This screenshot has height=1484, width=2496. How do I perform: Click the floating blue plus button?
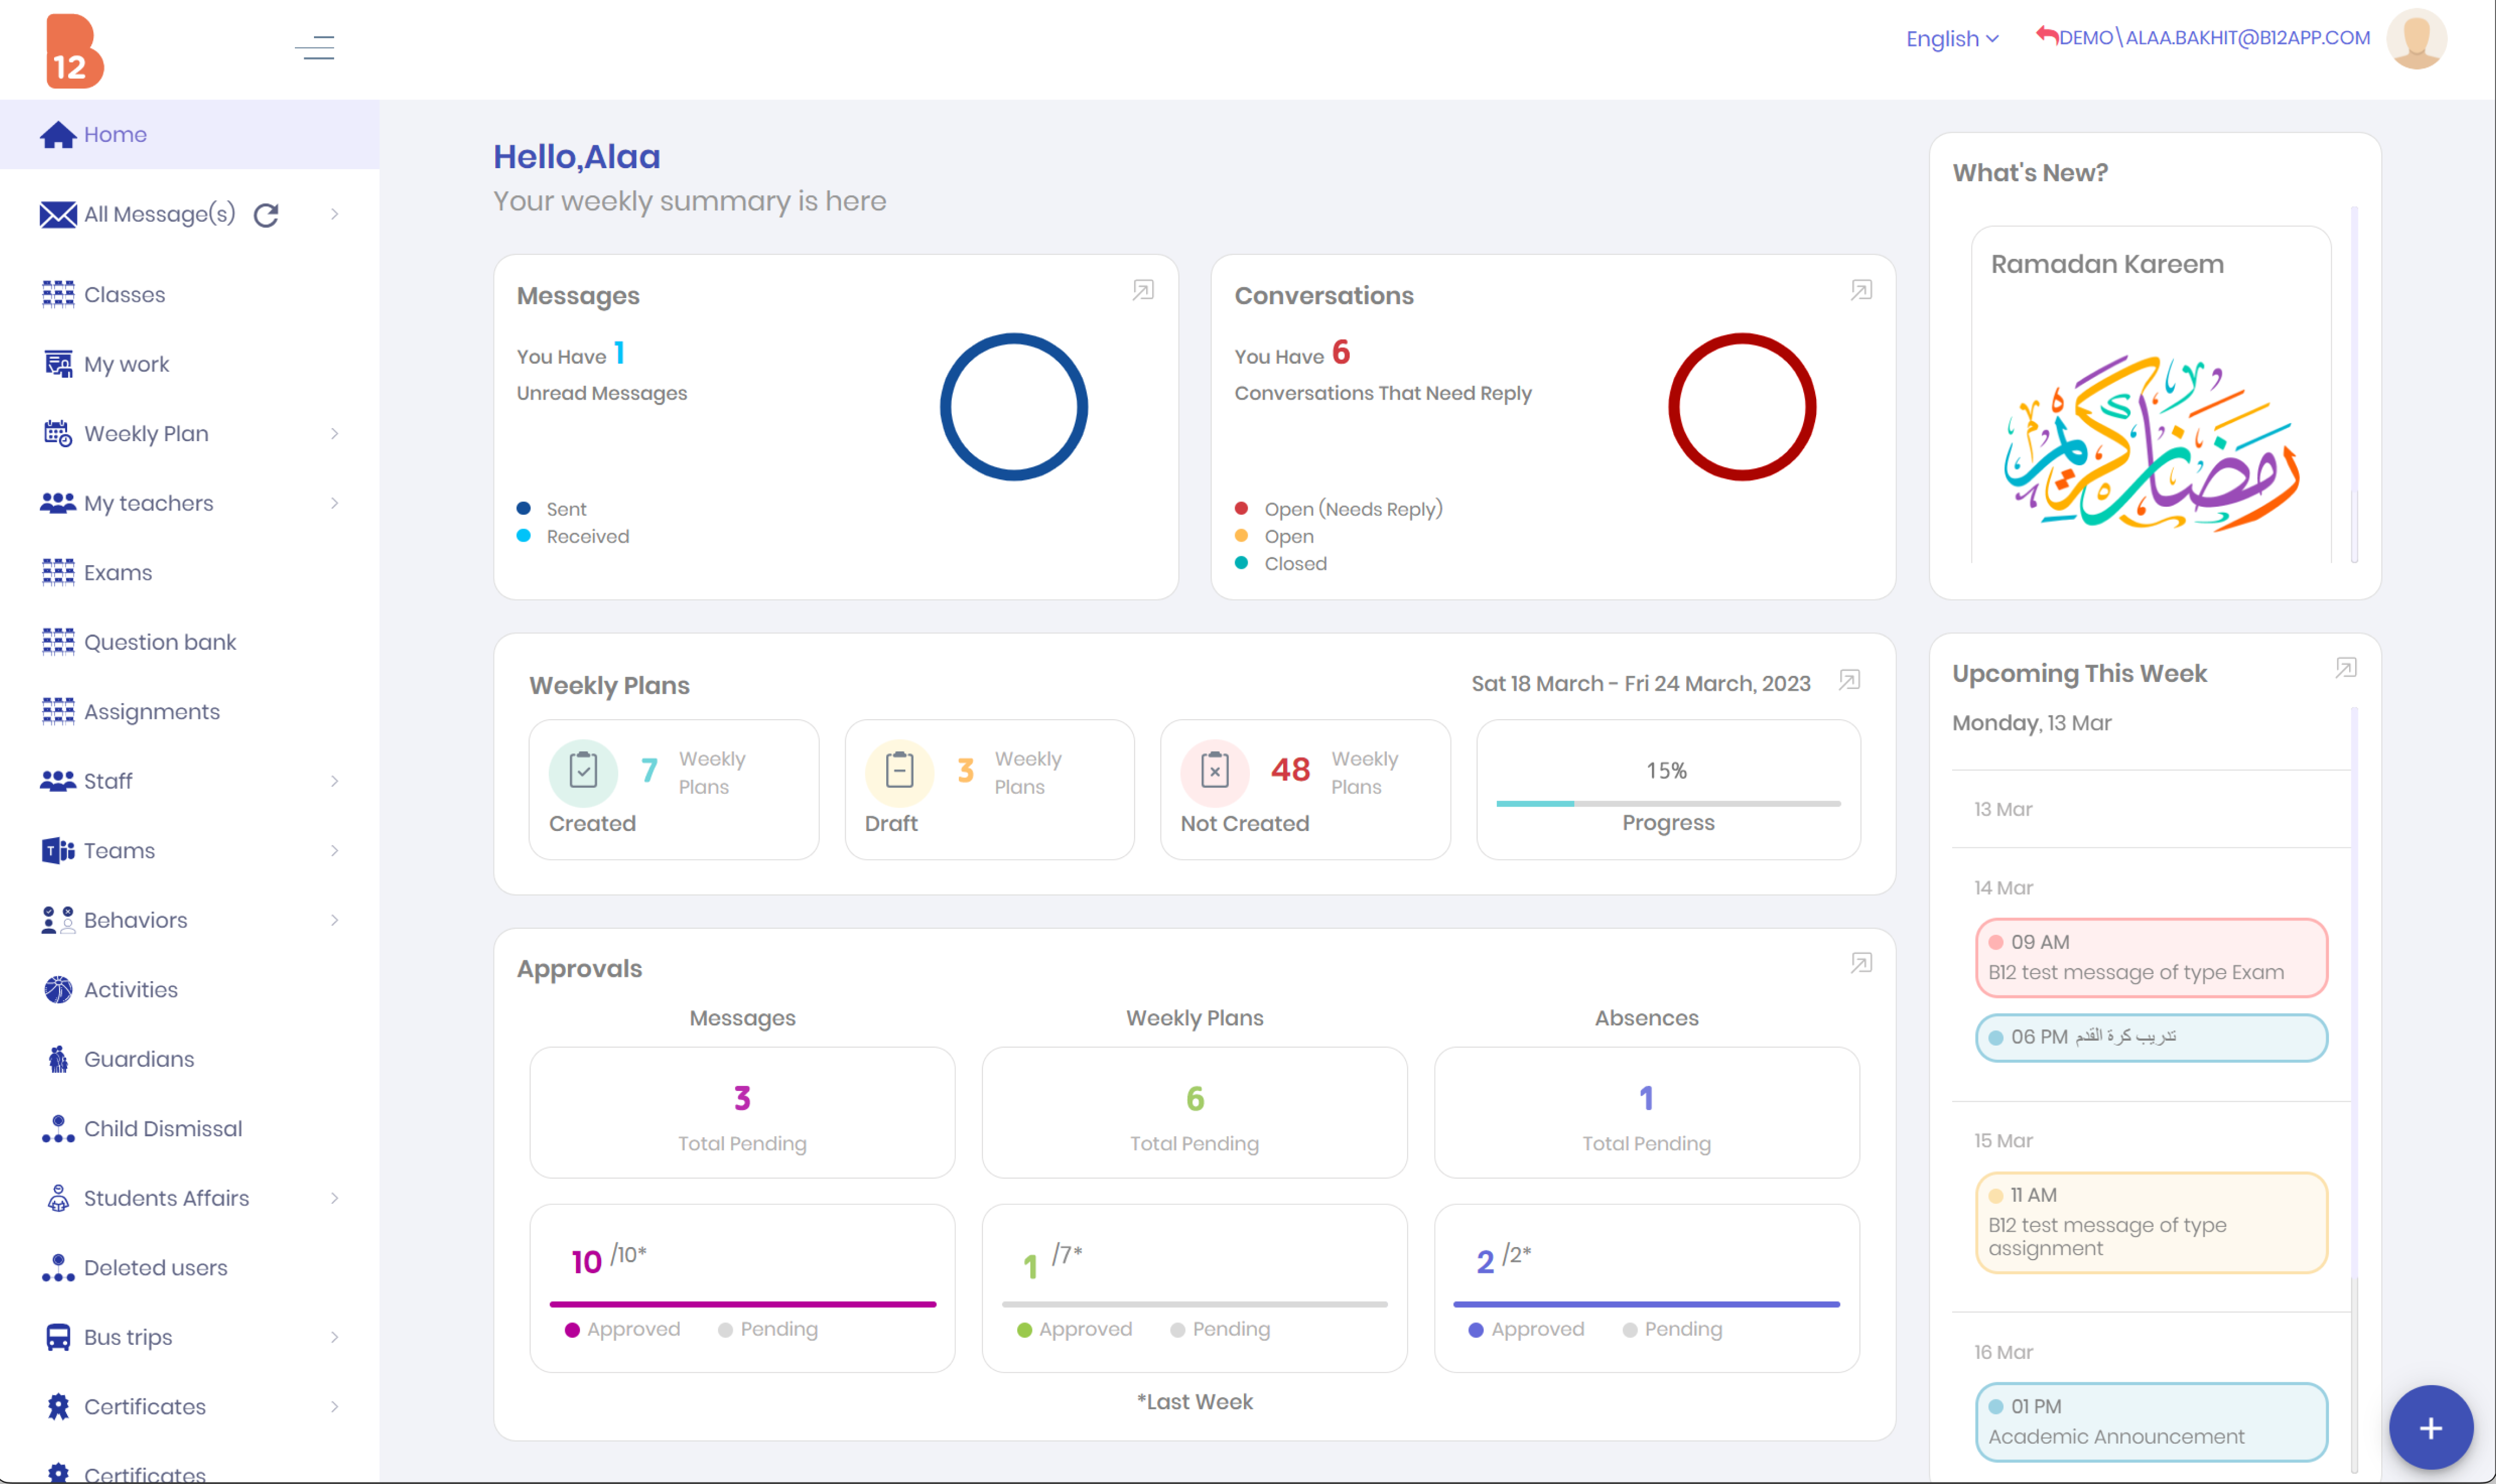coord(2431,1428)
